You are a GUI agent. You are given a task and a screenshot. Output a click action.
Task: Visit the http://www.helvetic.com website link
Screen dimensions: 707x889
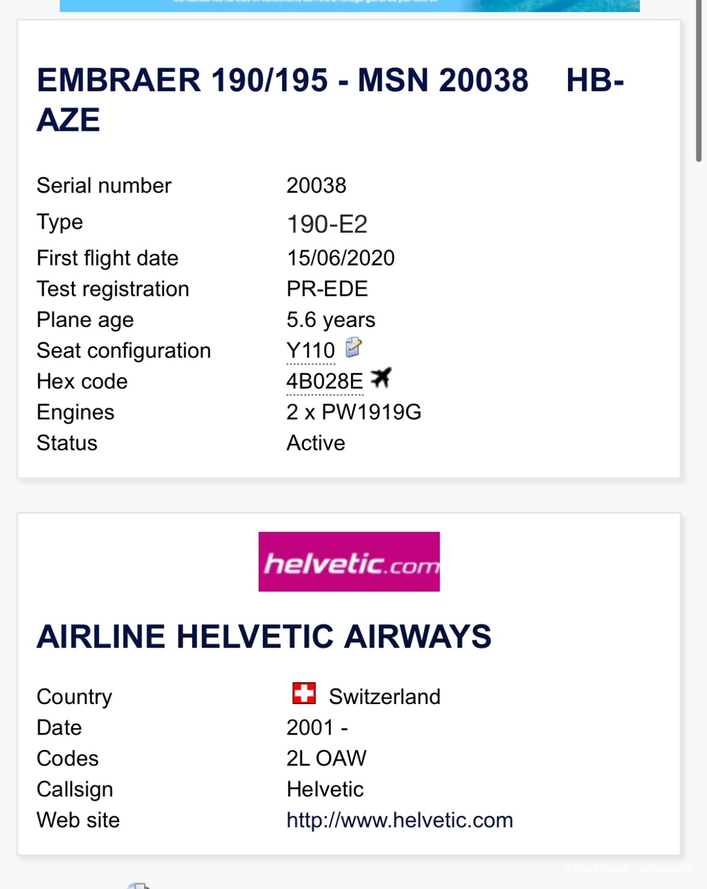[x=399, y=820]
